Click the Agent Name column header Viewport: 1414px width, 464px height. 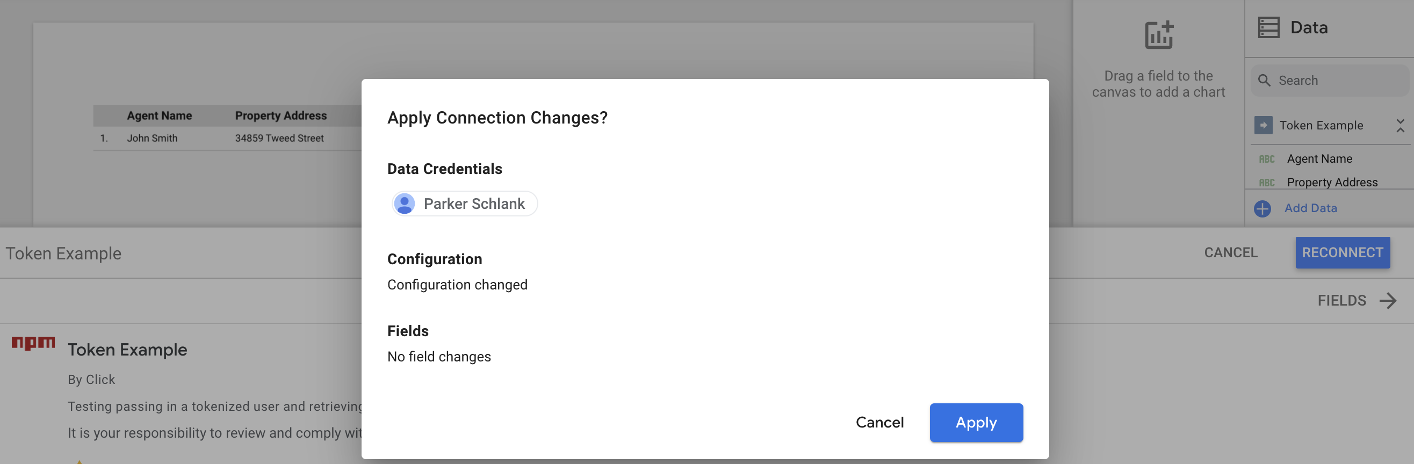[x=159, y=115]
